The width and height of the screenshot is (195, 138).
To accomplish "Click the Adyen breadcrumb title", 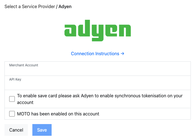I will (65, 6).
